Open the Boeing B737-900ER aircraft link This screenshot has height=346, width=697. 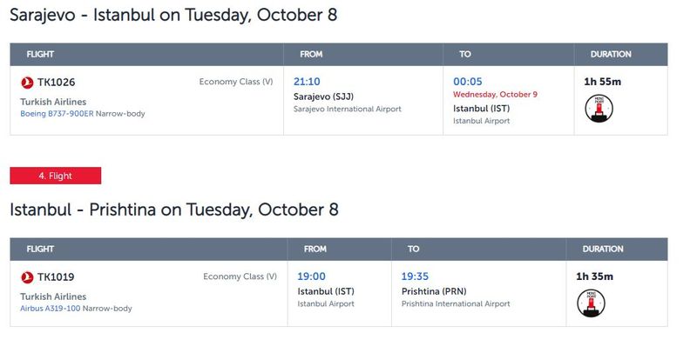[x=57, y=114]
